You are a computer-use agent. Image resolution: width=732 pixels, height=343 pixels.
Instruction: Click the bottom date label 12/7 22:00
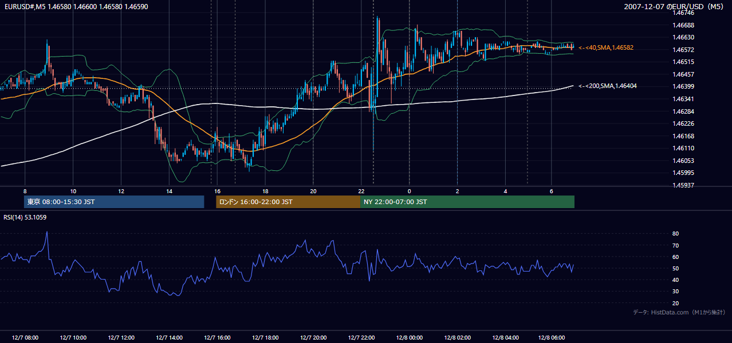[361, 338]
